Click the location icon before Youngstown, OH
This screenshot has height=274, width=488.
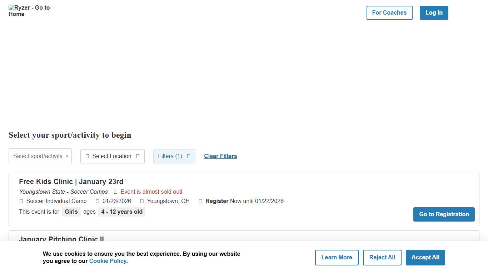click(x=142, y=201)
